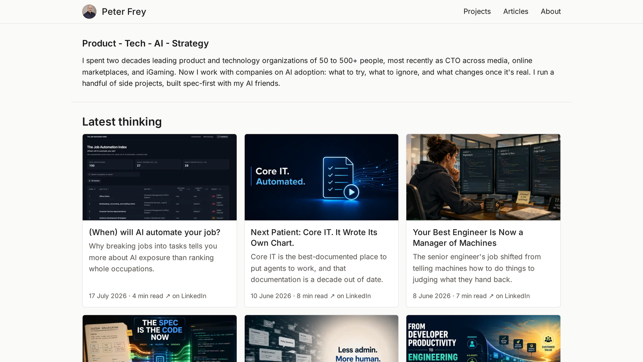Click the play icon on Core IT image
The height and width of the screenshot is (362, 643).
coord(351,192)
